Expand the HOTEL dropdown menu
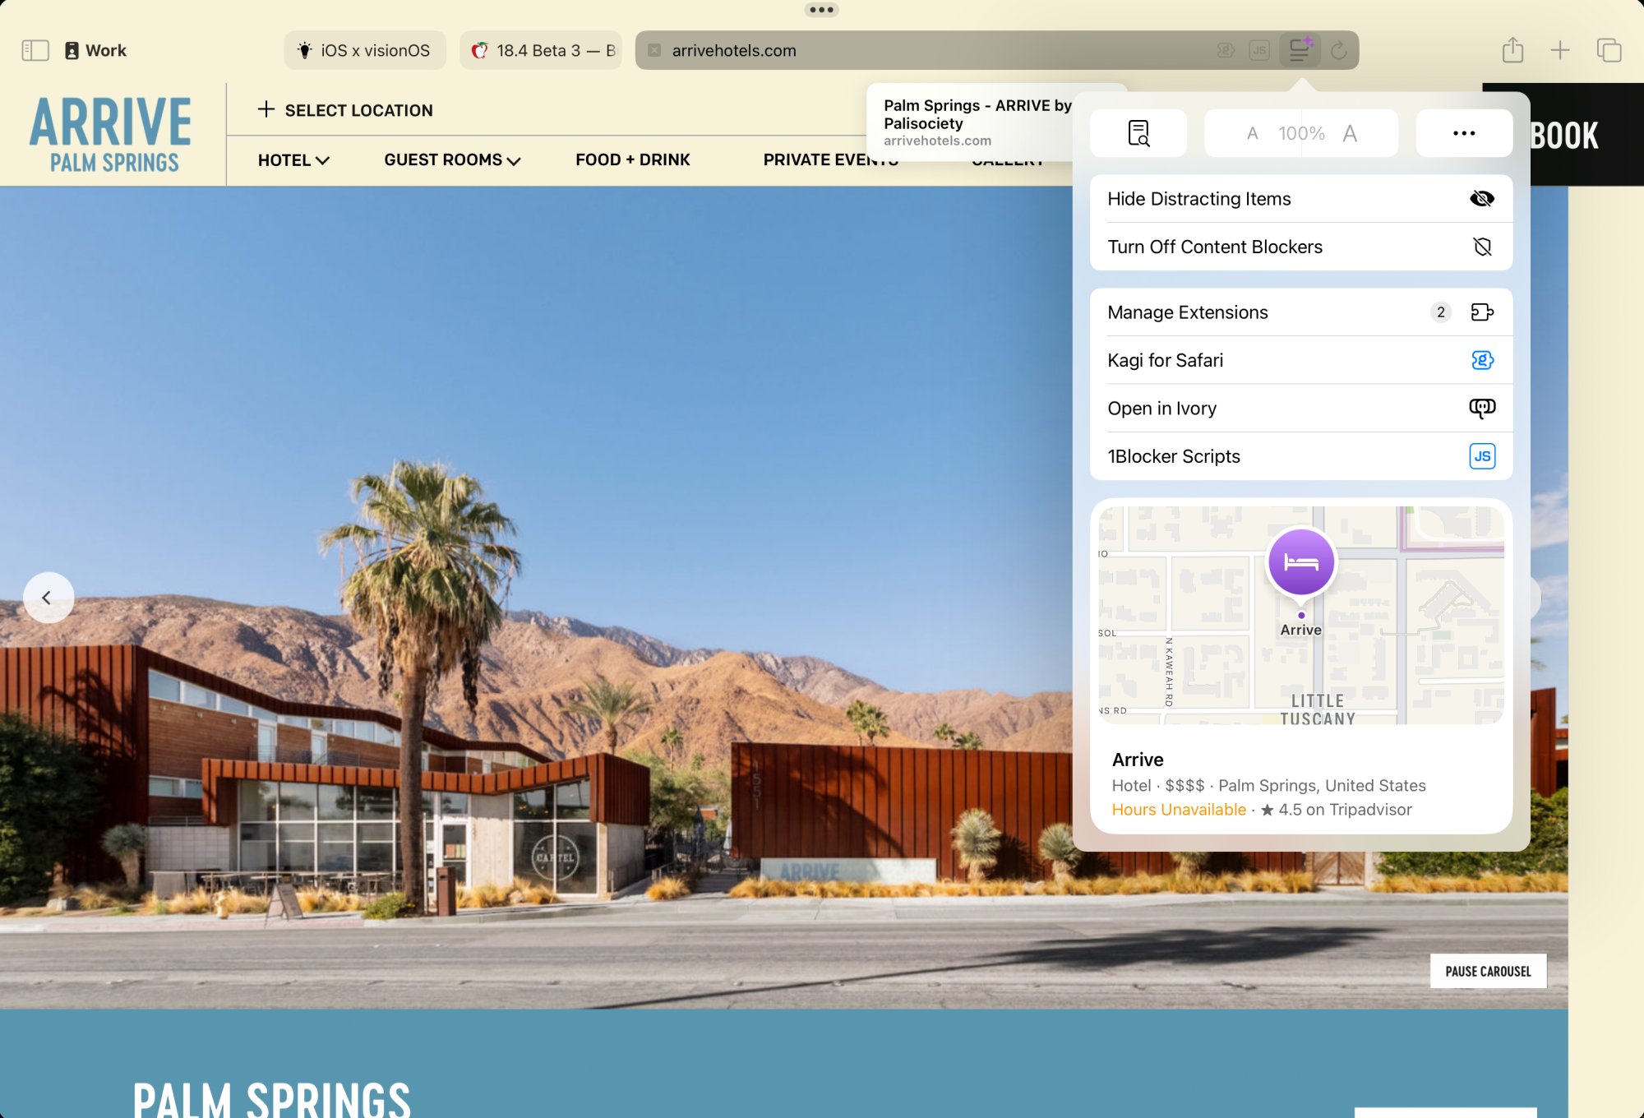The height and width of the screenshot is (1118, 1644). (x=293, y=160)
